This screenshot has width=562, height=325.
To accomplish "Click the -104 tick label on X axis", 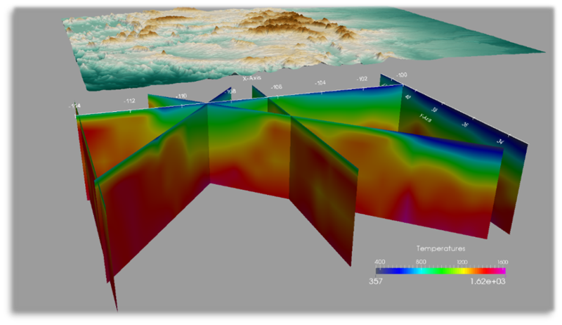I will [320, 83].
